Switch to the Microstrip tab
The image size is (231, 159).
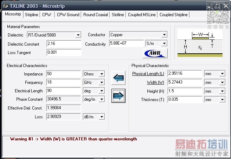13,14
